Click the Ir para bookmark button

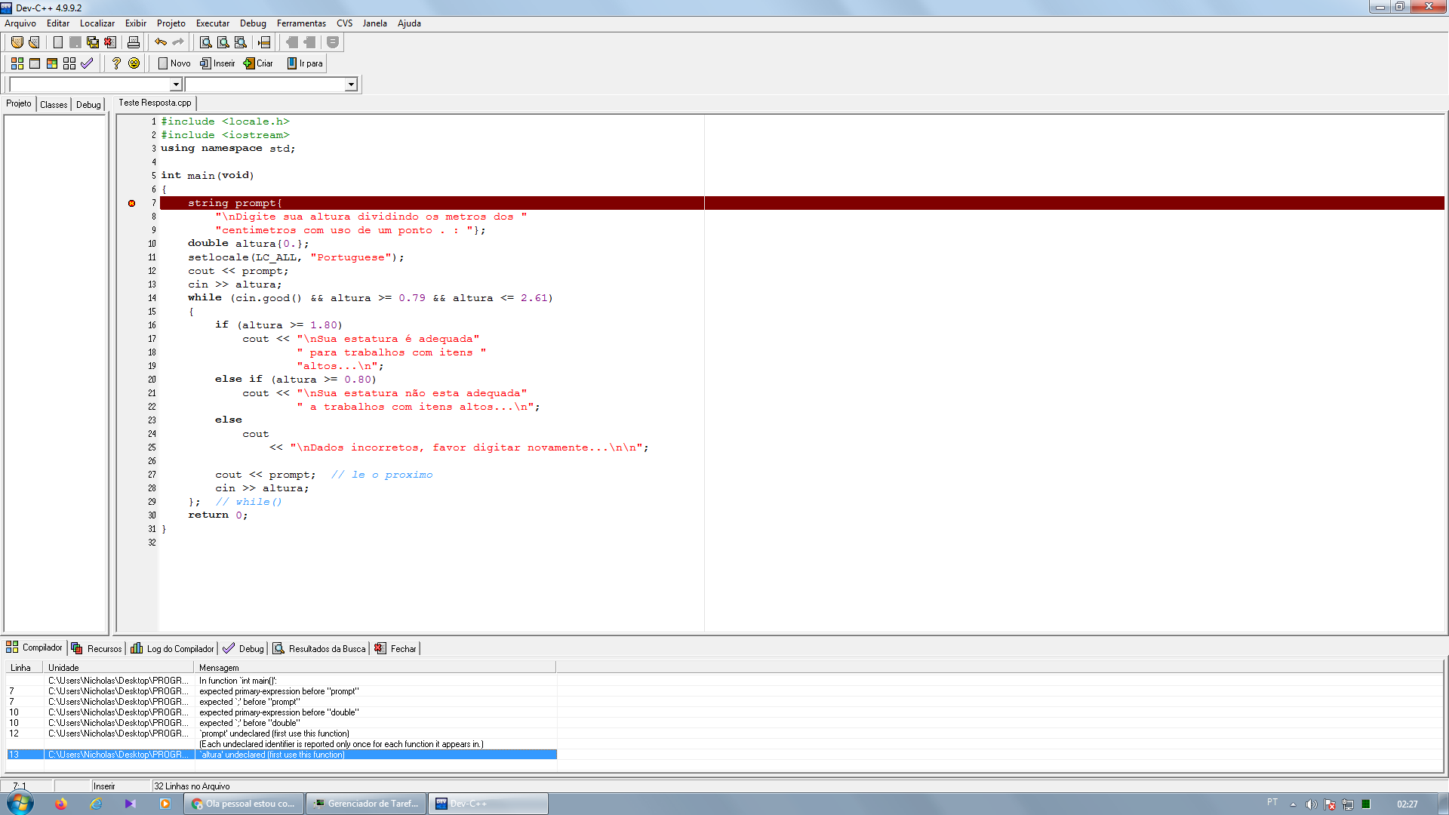(x=305, y=63)
